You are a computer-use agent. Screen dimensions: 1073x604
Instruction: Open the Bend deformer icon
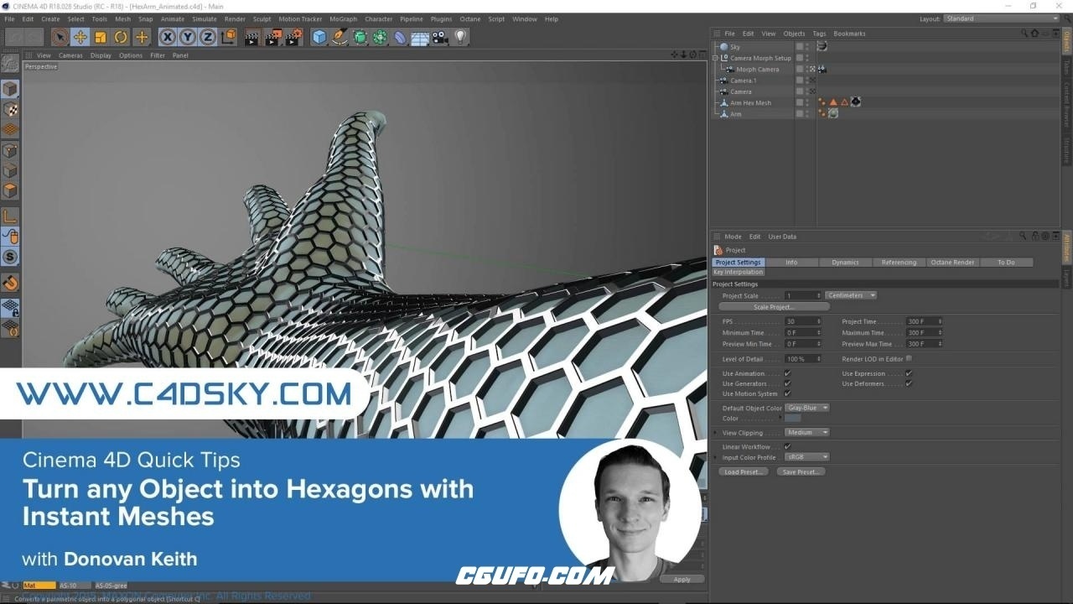pyautogui.click(x=400, y=37)
